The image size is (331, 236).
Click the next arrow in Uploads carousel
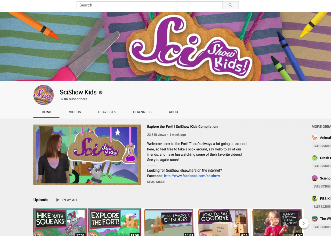[303, 223]
